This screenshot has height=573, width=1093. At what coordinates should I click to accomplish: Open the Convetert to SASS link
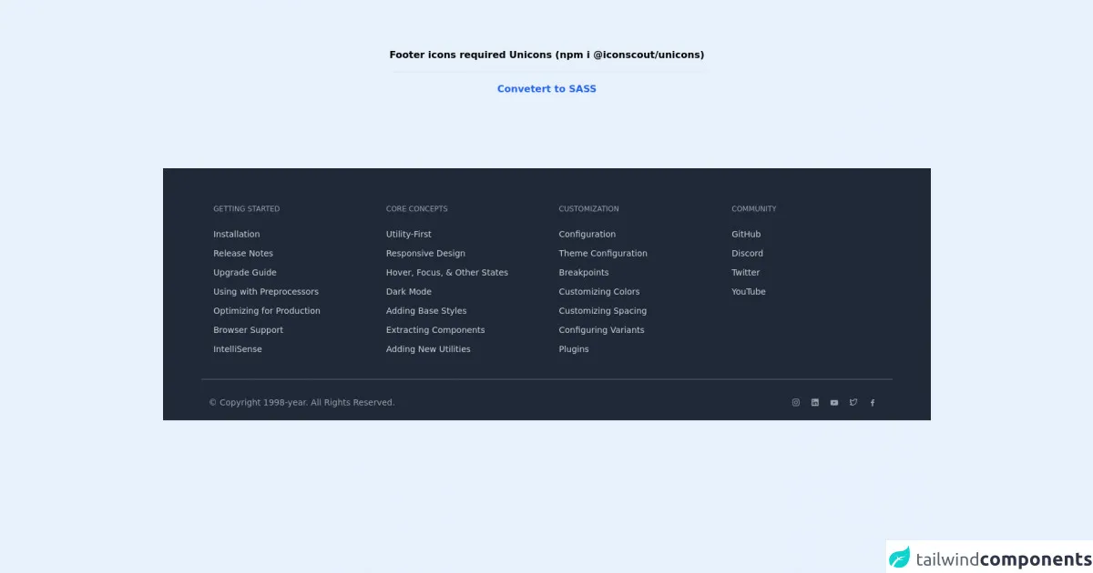(546, 89)
